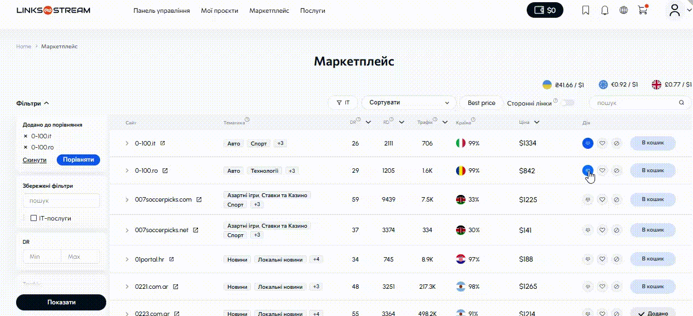
Task: Open bookmarks icon in the header
Action: pyautogui.click(x=586, y=10)
